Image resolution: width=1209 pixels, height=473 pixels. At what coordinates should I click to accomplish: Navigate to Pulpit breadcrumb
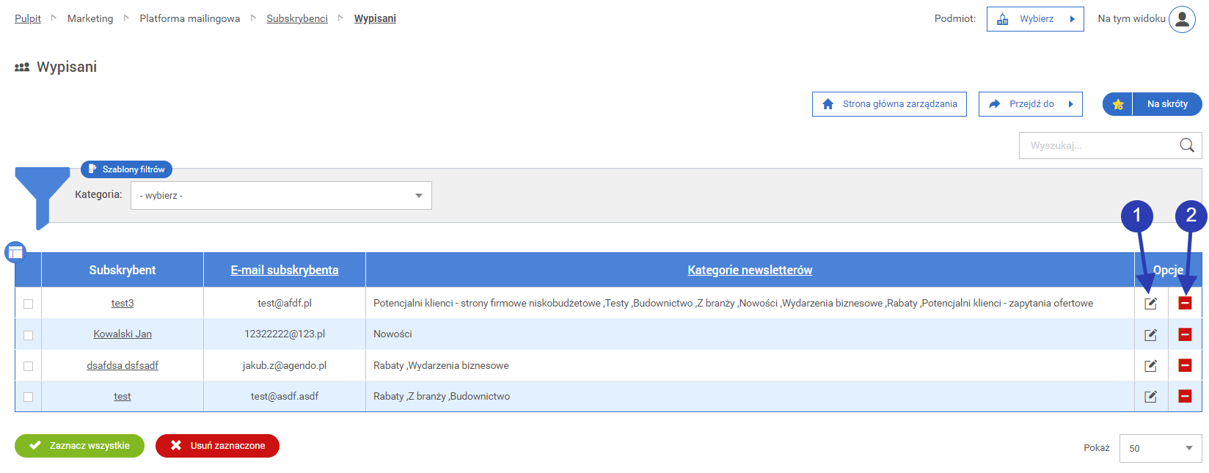tap(28, 18)
